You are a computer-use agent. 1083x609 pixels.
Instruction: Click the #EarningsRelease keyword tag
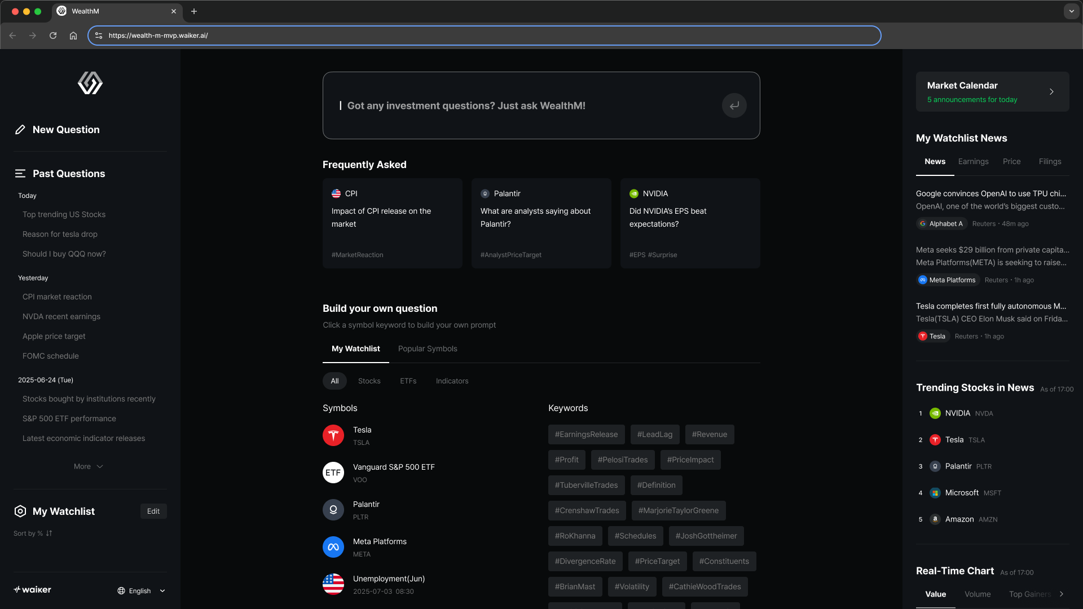point(586,434)
